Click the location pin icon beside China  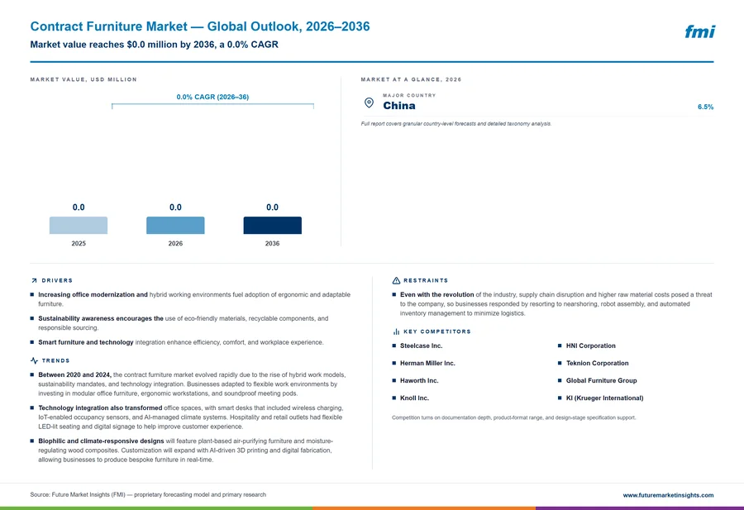[369, 102]
